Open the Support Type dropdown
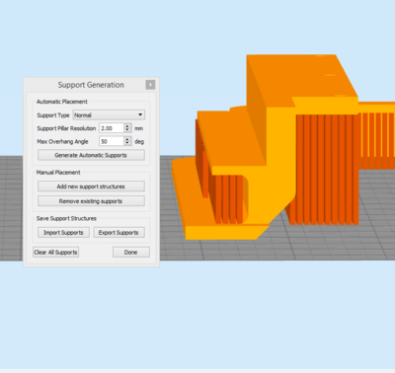Image resolution: width=395 pixels, height=373 pixels. pos(109,115)
